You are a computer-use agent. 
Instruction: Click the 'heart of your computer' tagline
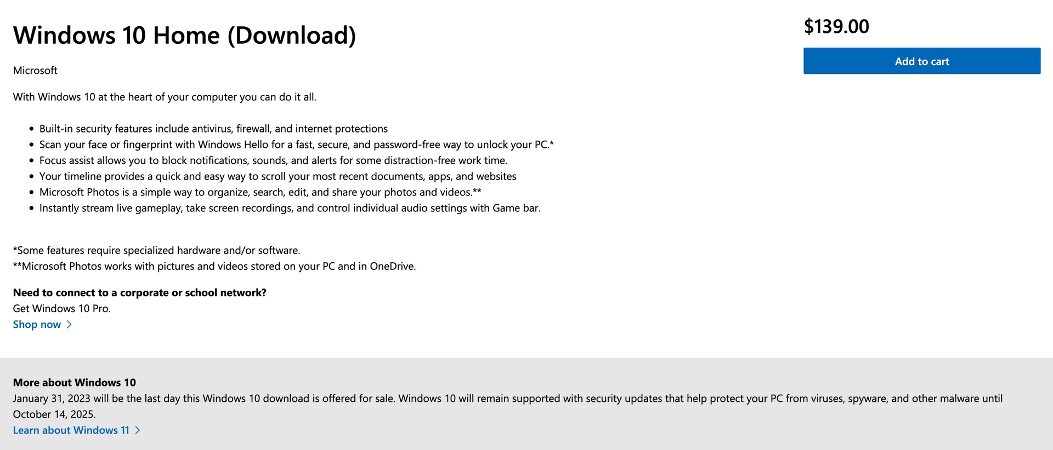pyautogui.click(x=165, y=97)
